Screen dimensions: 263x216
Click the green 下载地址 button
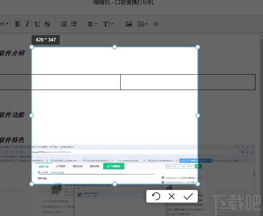[x=114, y=166]
